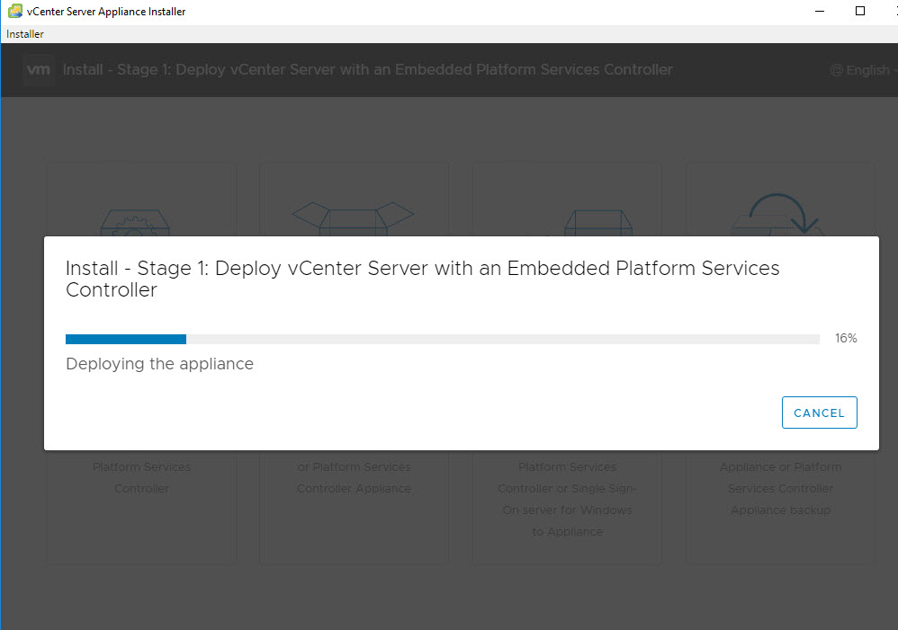Expand the English language dropdown

pyautogui.click(x=867, y=70)
